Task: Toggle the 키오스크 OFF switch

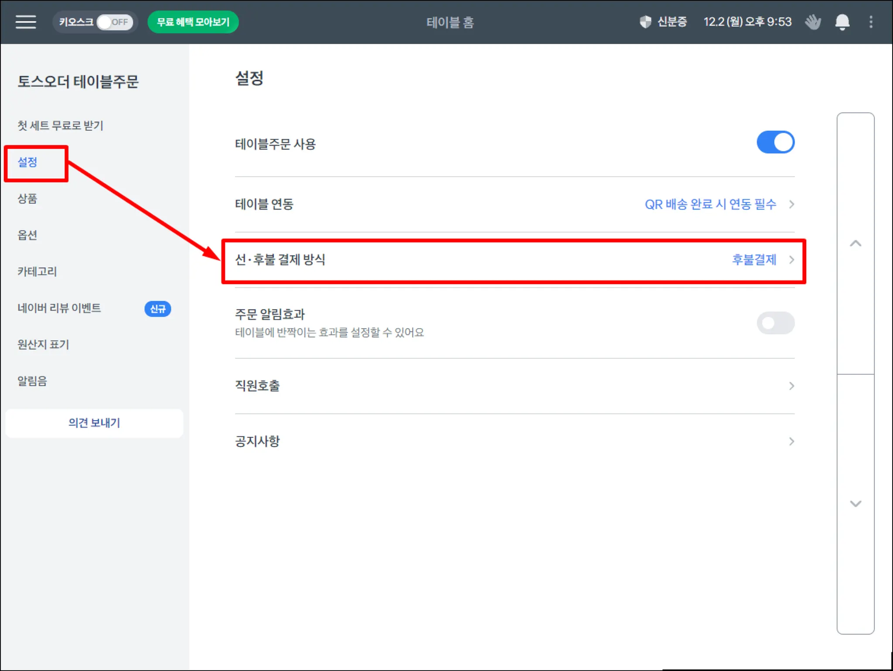Action: point(114,22)
